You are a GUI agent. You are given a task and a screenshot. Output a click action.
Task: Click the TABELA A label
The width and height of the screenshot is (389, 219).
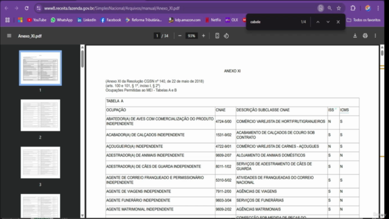tap(115, 101)
